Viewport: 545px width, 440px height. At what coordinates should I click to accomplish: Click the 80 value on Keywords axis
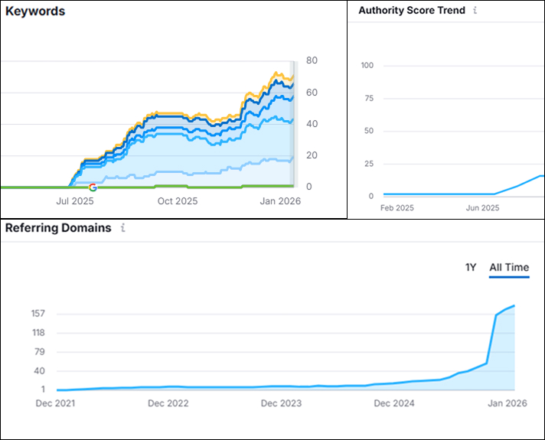[x=312, y=60]
